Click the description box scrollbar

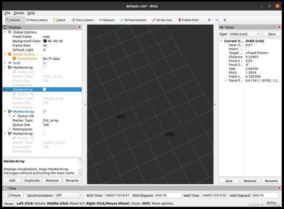(x=80, y=167)
